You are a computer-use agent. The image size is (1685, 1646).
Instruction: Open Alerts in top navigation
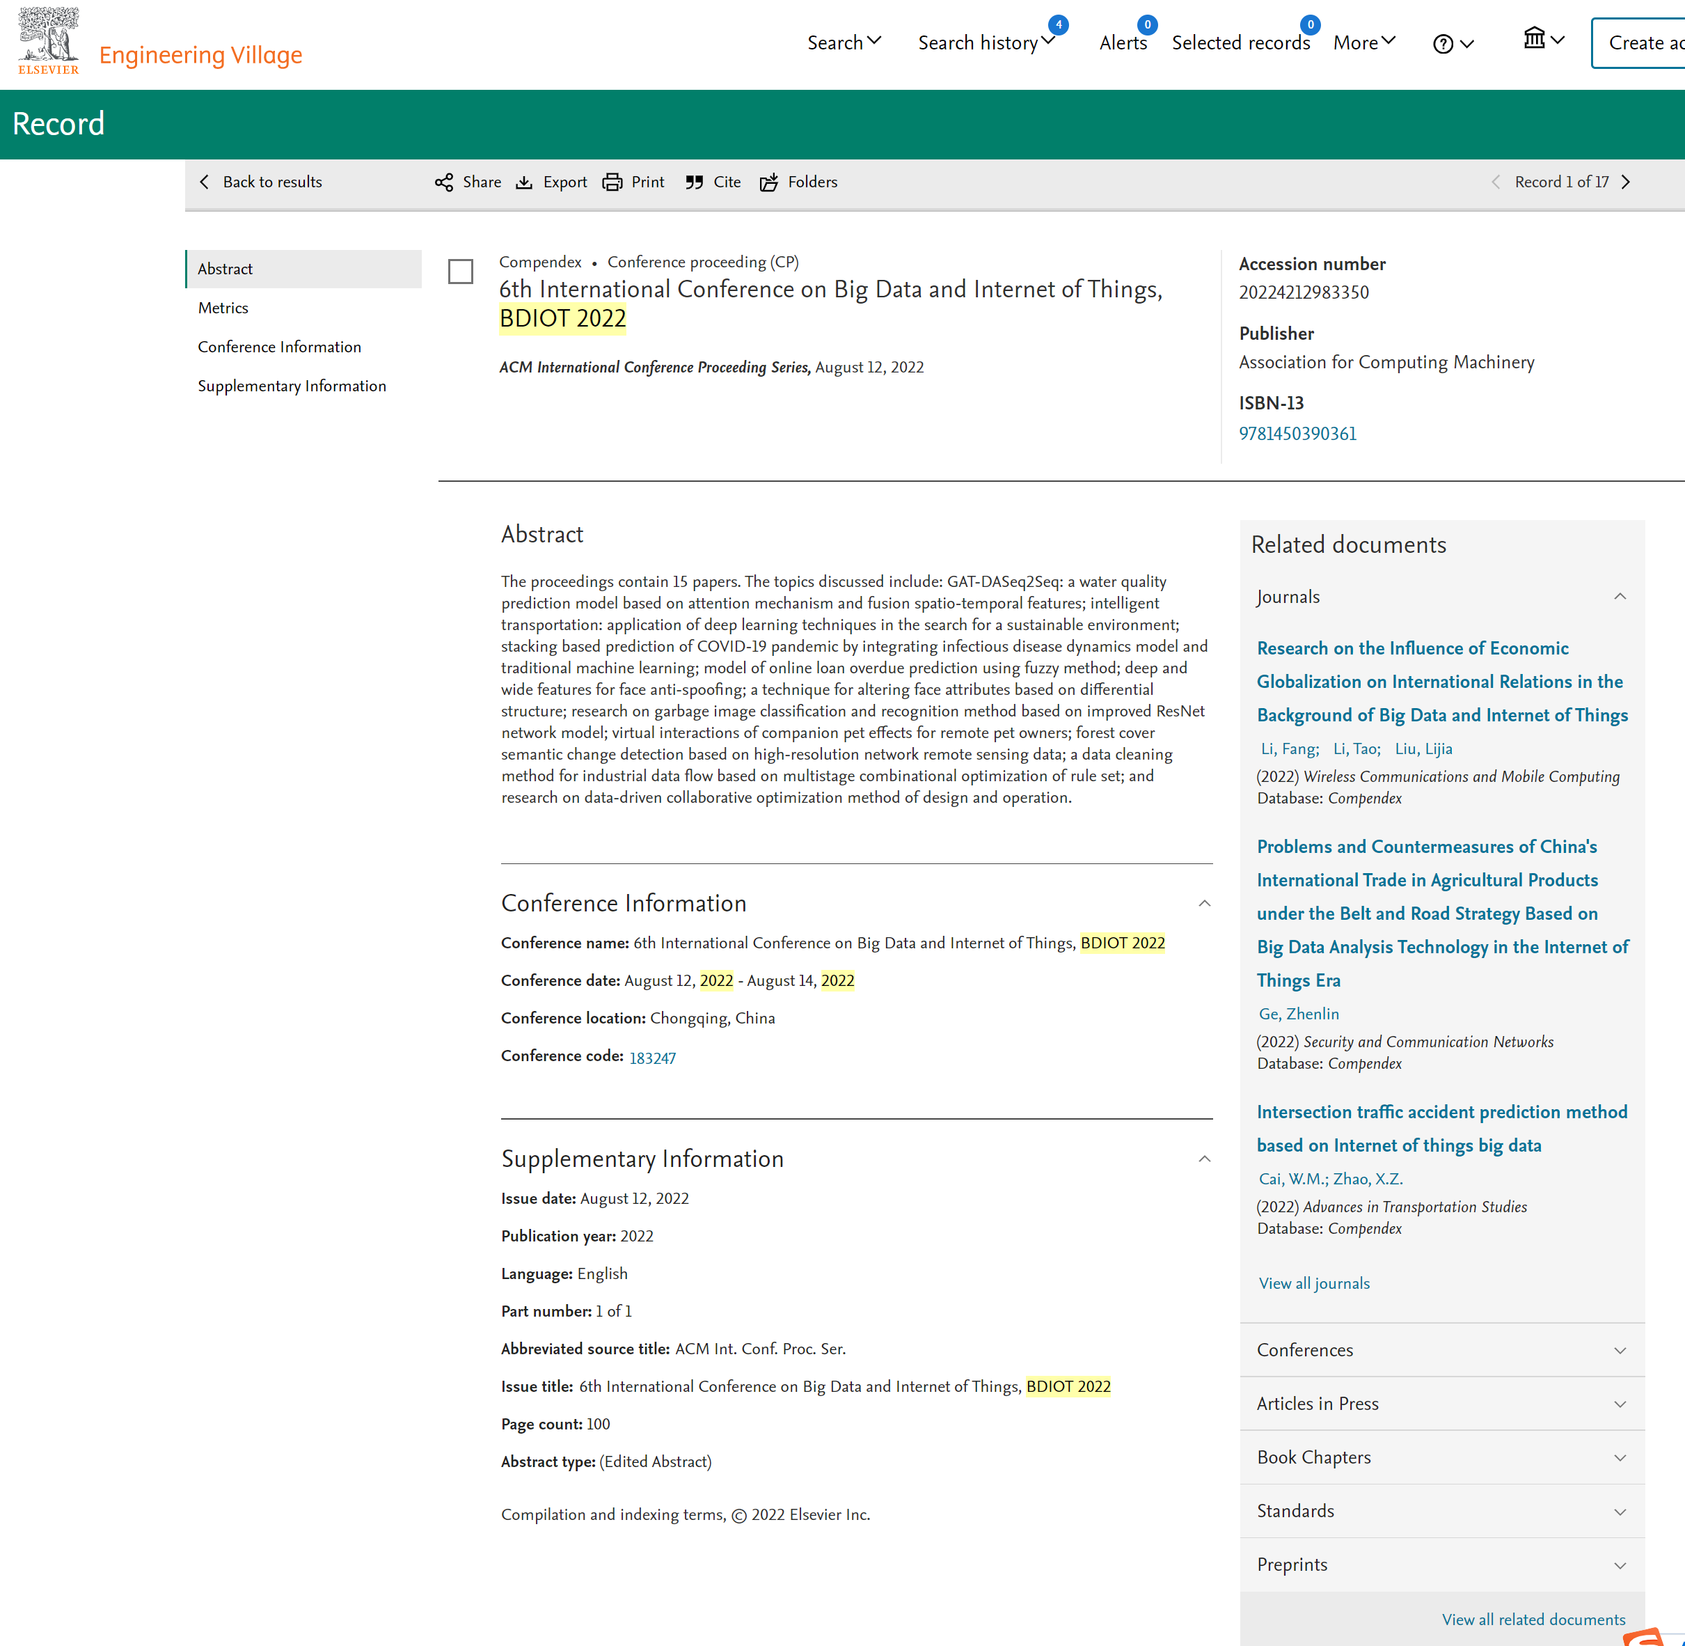(1123, 42)
